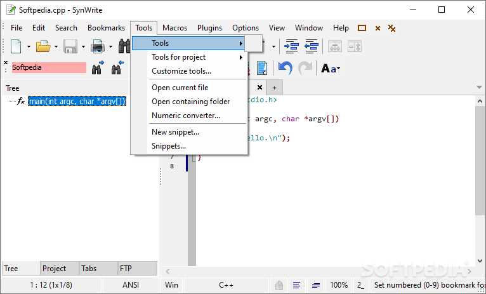486x294 pixels.
Task: Open the Macros menu
Action: [x=175, y=28]
